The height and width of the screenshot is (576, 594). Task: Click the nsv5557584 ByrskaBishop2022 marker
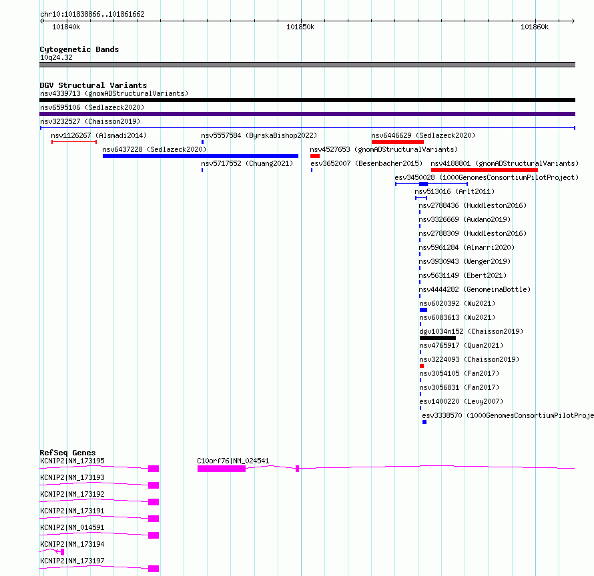[203, 142]
